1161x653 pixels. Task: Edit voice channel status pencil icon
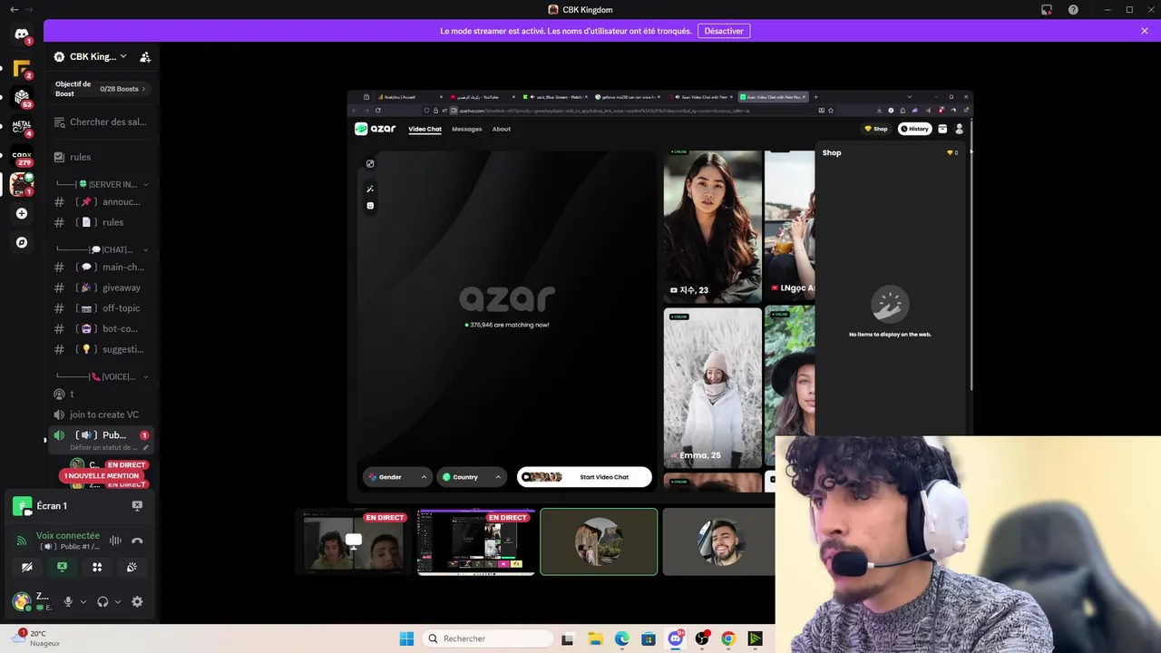tap(145, 447)
